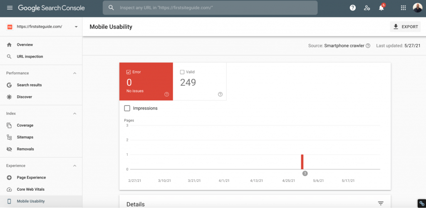Click help icon in Error card
The image size is (426, 208).
(x=167, y=94)
